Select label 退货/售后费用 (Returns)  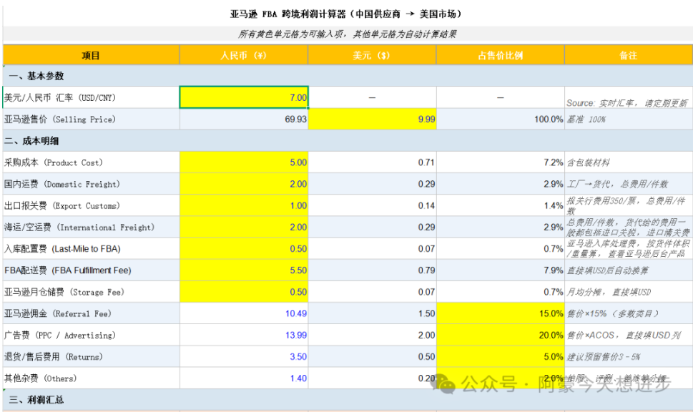[54, 356]
